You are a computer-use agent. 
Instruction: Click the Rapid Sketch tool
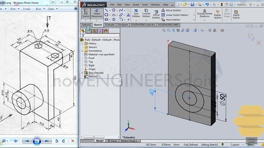pos(236,14)
